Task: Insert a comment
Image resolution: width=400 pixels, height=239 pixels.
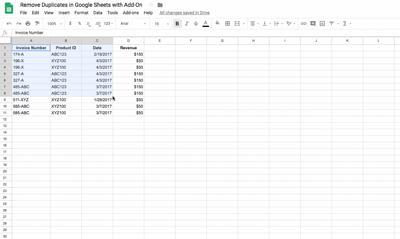Action: coord(313,23)
